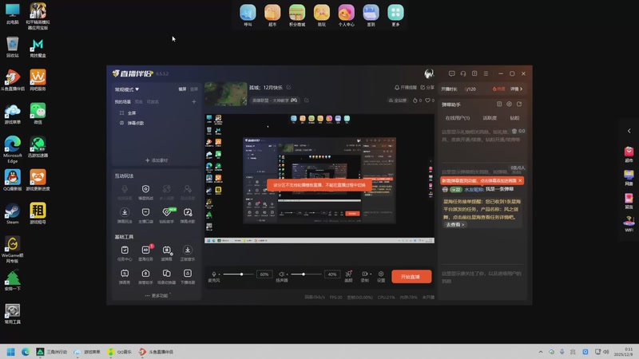Switch to 在线用户(1) tab

(457, 118)
